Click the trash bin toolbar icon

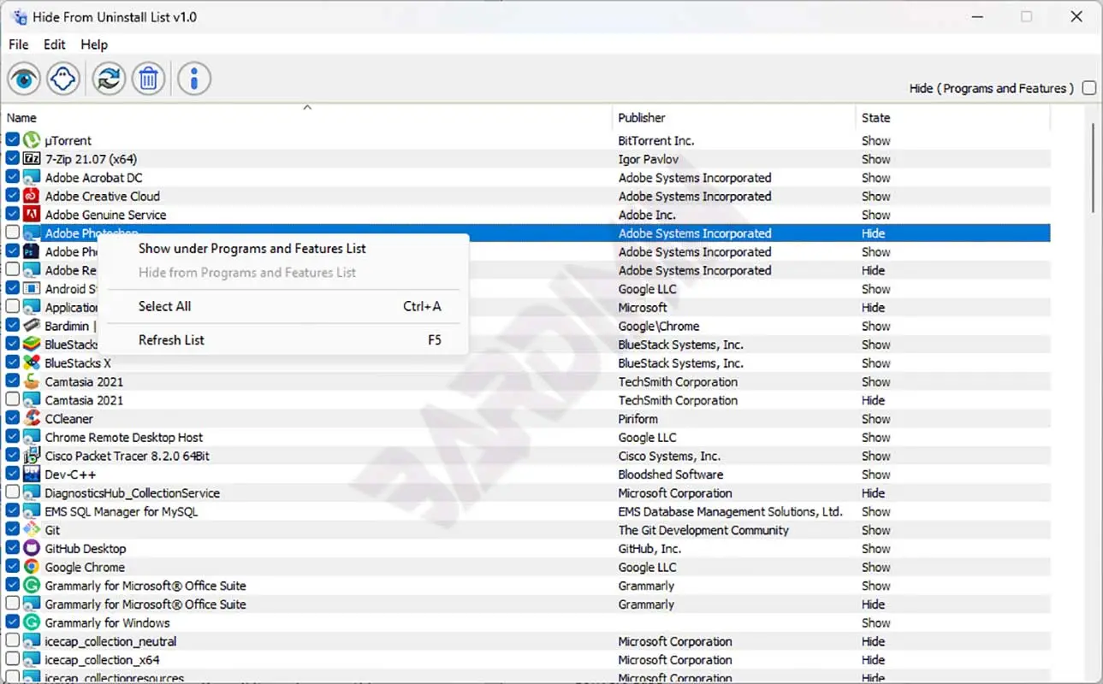tap(148, 80)
